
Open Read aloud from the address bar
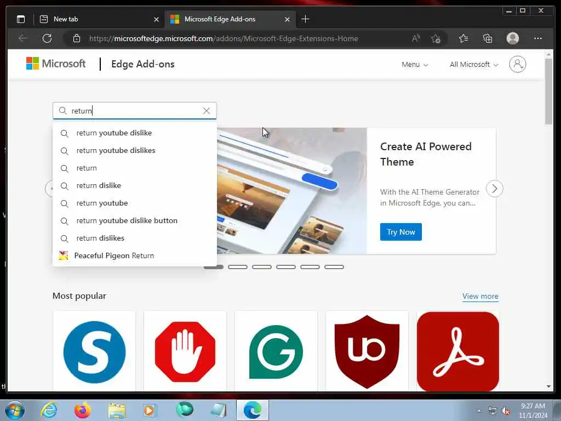416,38
